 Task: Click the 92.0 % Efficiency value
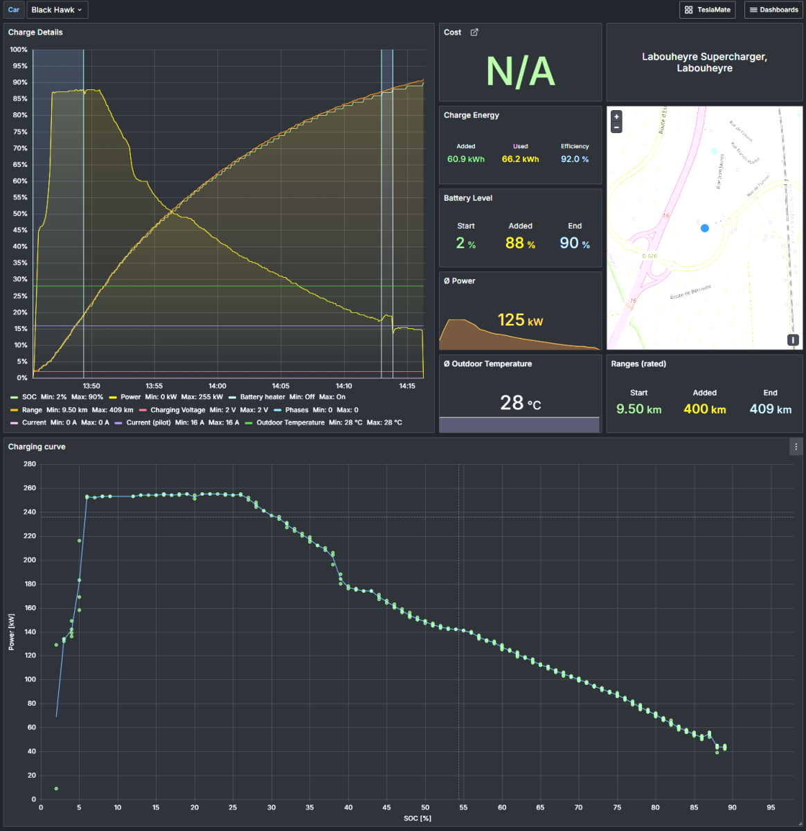click(575, 159)
